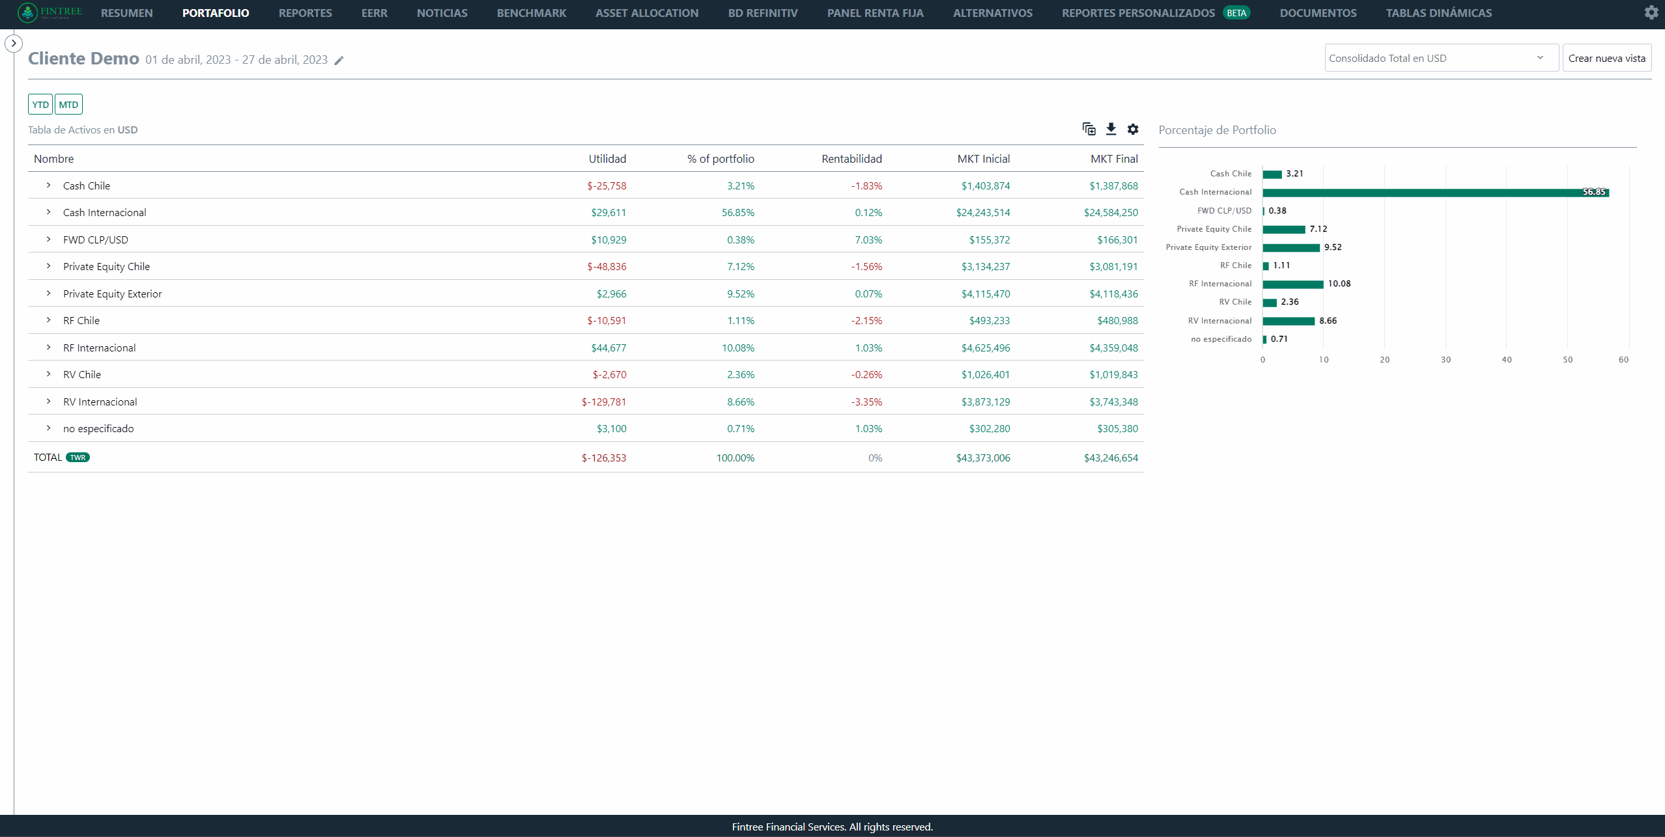Expand the Cash Chile row
Image resolution: width=1665 pixels, height=837 pixels.
(48, 185)
